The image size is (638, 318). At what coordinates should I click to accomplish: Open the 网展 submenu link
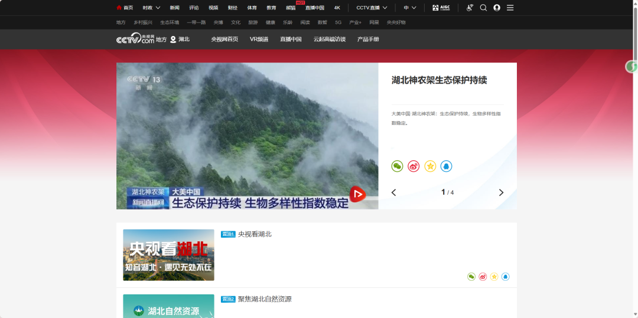point(374,22)
